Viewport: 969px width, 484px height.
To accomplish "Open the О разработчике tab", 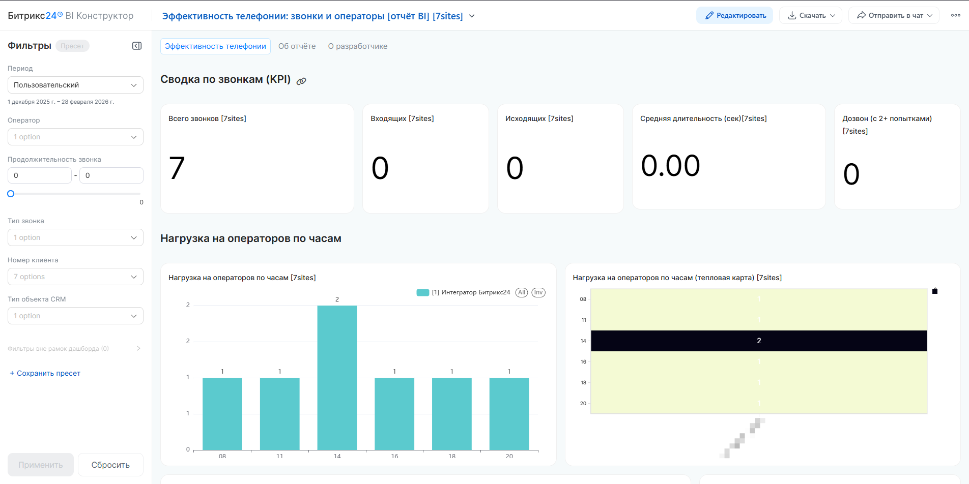I will pos(357,46).
